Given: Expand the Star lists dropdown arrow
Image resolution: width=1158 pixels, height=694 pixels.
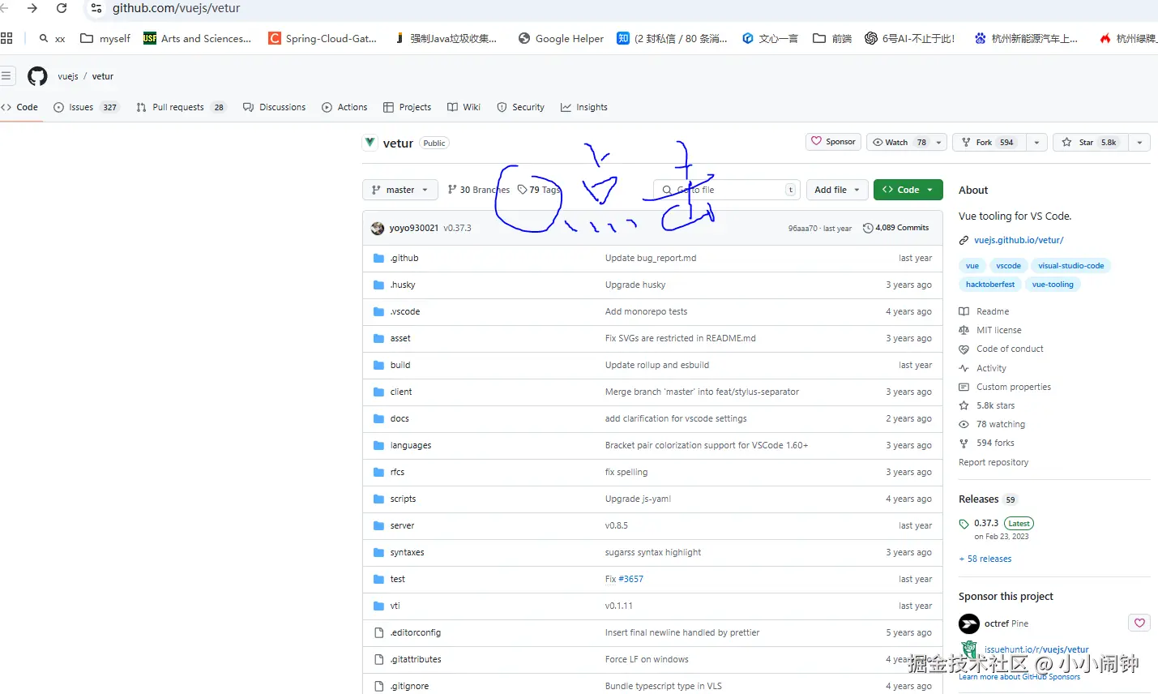Looking at the screenshot, I should click(1139, 142).
